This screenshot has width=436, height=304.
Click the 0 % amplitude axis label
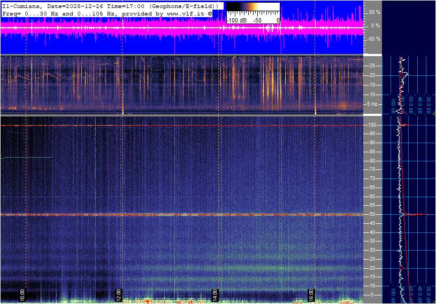(x=375, y=26)
